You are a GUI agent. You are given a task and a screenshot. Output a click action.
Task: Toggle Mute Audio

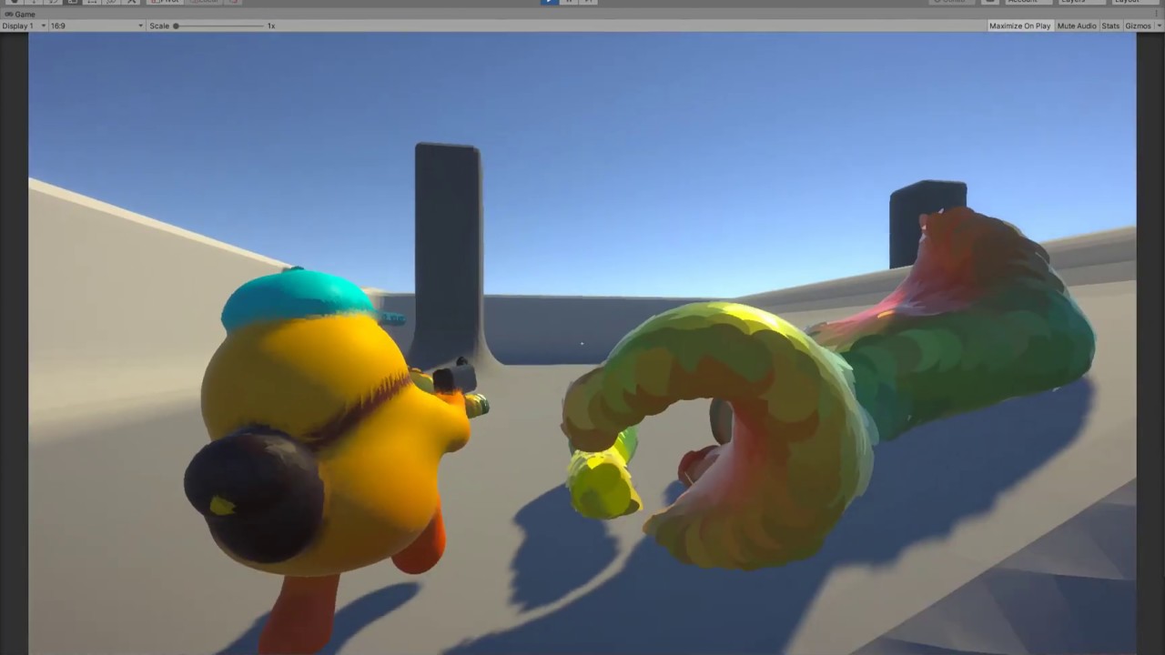(x=1077, y=25)
